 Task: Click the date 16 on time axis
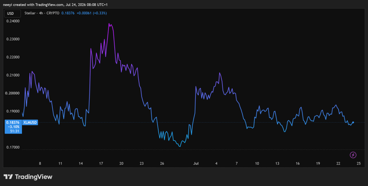tap(298, 163)
